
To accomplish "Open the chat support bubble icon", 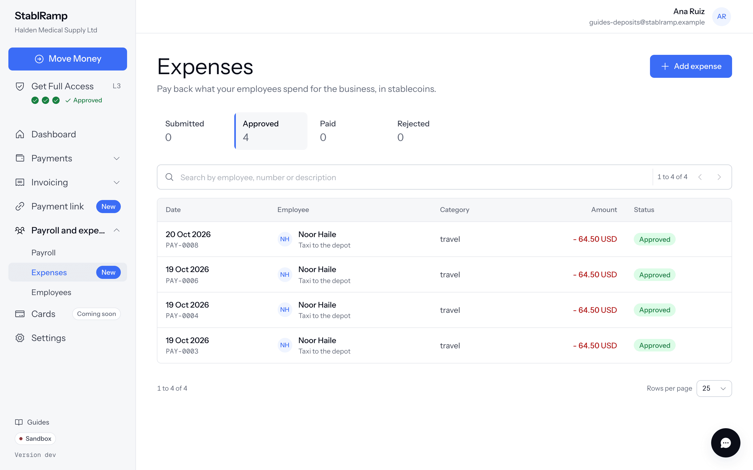I will (725, 443).
